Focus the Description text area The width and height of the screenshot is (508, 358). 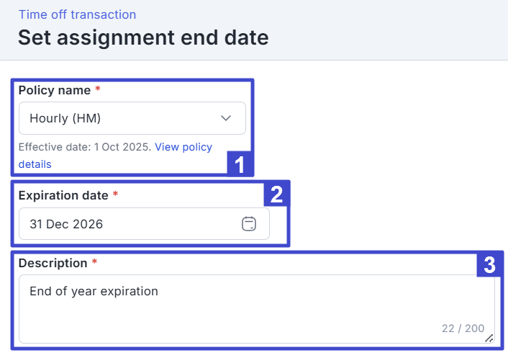point(256,308)
